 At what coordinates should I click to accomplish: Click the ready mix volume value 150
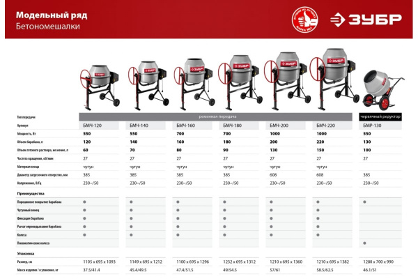coord(320,151)
